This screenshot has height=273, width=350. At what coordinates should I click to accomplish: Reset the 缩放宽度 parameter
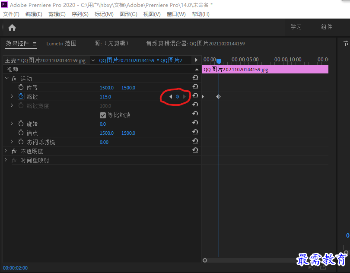tap(195, 105)
